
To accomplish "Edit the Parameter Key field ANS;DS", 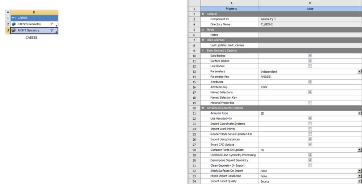I will tap(310, 77).
